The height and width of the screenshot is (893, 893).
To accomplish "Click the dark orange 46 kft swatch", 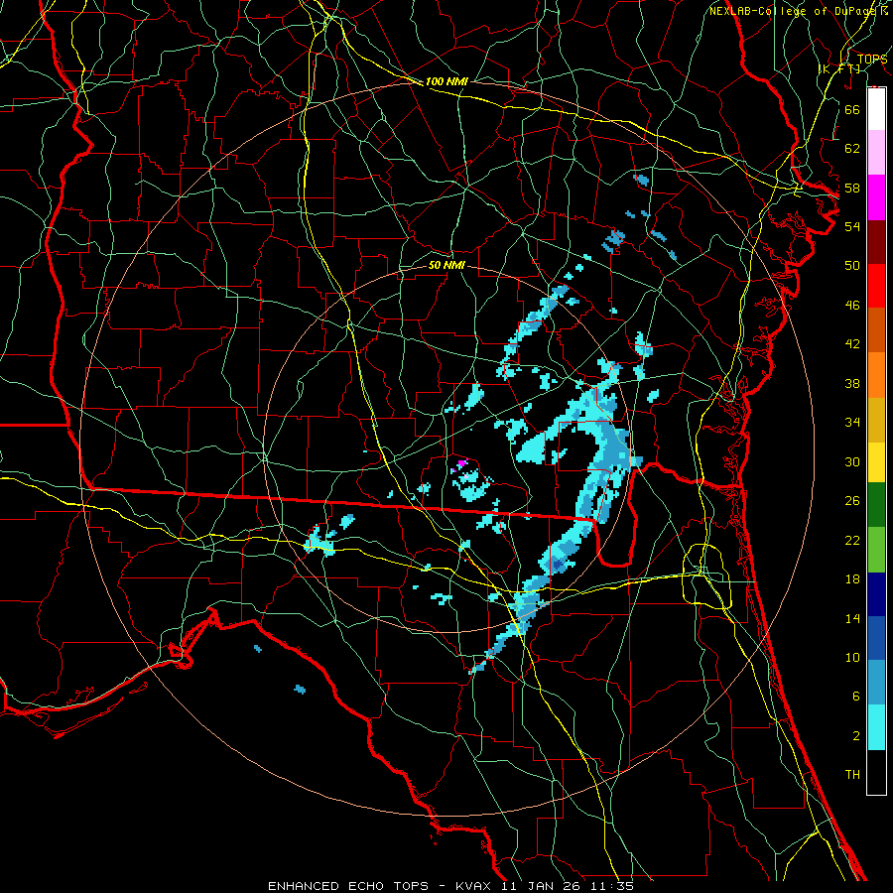I will click(876, 329).
